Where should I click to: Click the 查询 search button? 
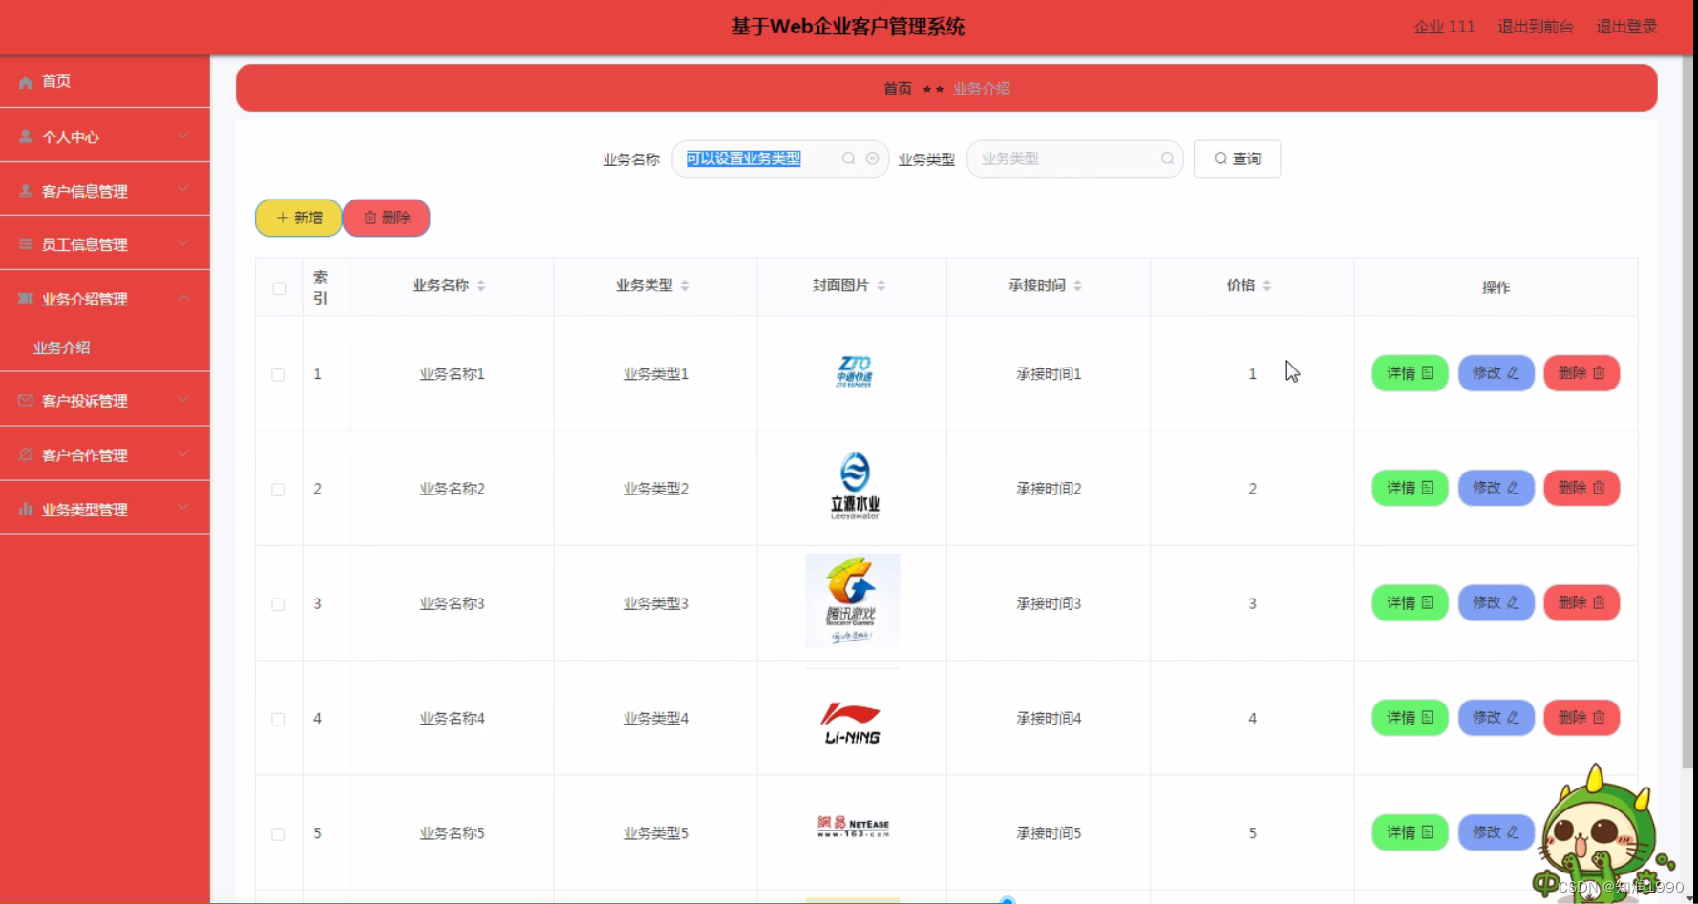point(1237,158)
